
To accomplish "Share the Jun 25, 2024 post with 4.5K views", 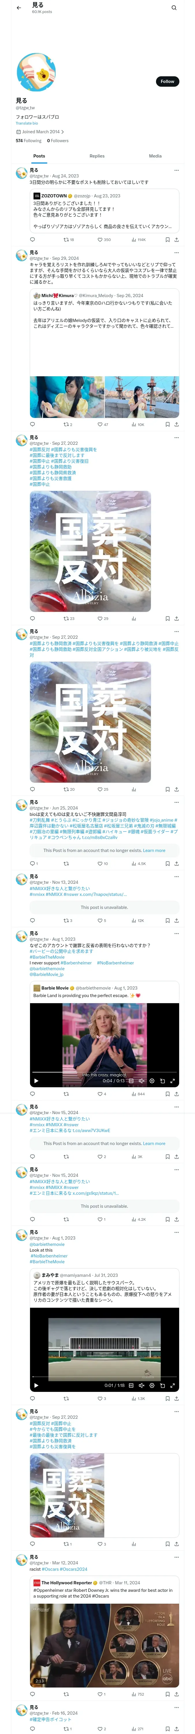I will 177,864.
